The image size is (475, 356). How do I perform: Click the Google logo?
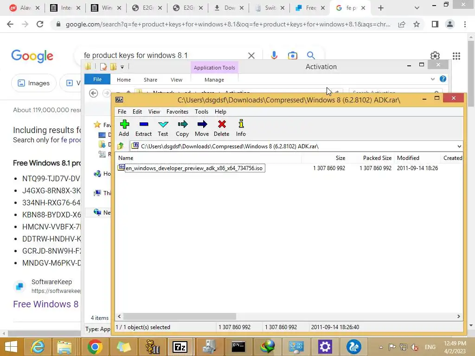pos(32,56)
